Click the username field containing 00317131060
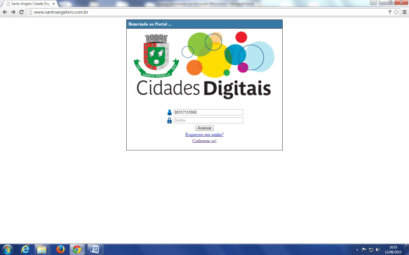This screenshot has width=409, height=255. pos(209,112)
